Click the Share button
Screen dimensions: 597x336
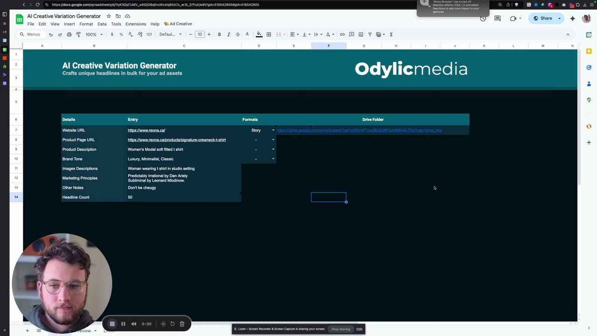point(543,18)
